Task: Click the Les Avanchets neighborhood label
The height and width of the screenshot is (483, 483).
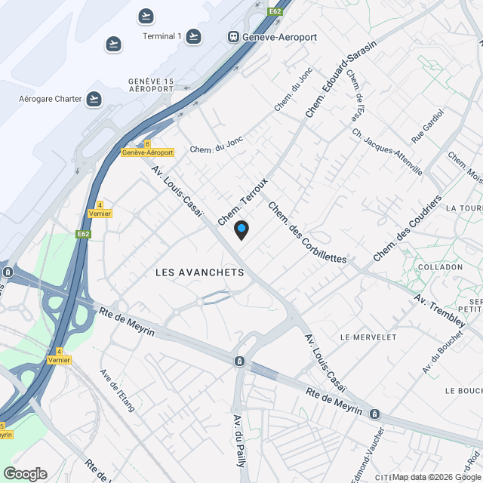Action: click(x=199, y=272)
